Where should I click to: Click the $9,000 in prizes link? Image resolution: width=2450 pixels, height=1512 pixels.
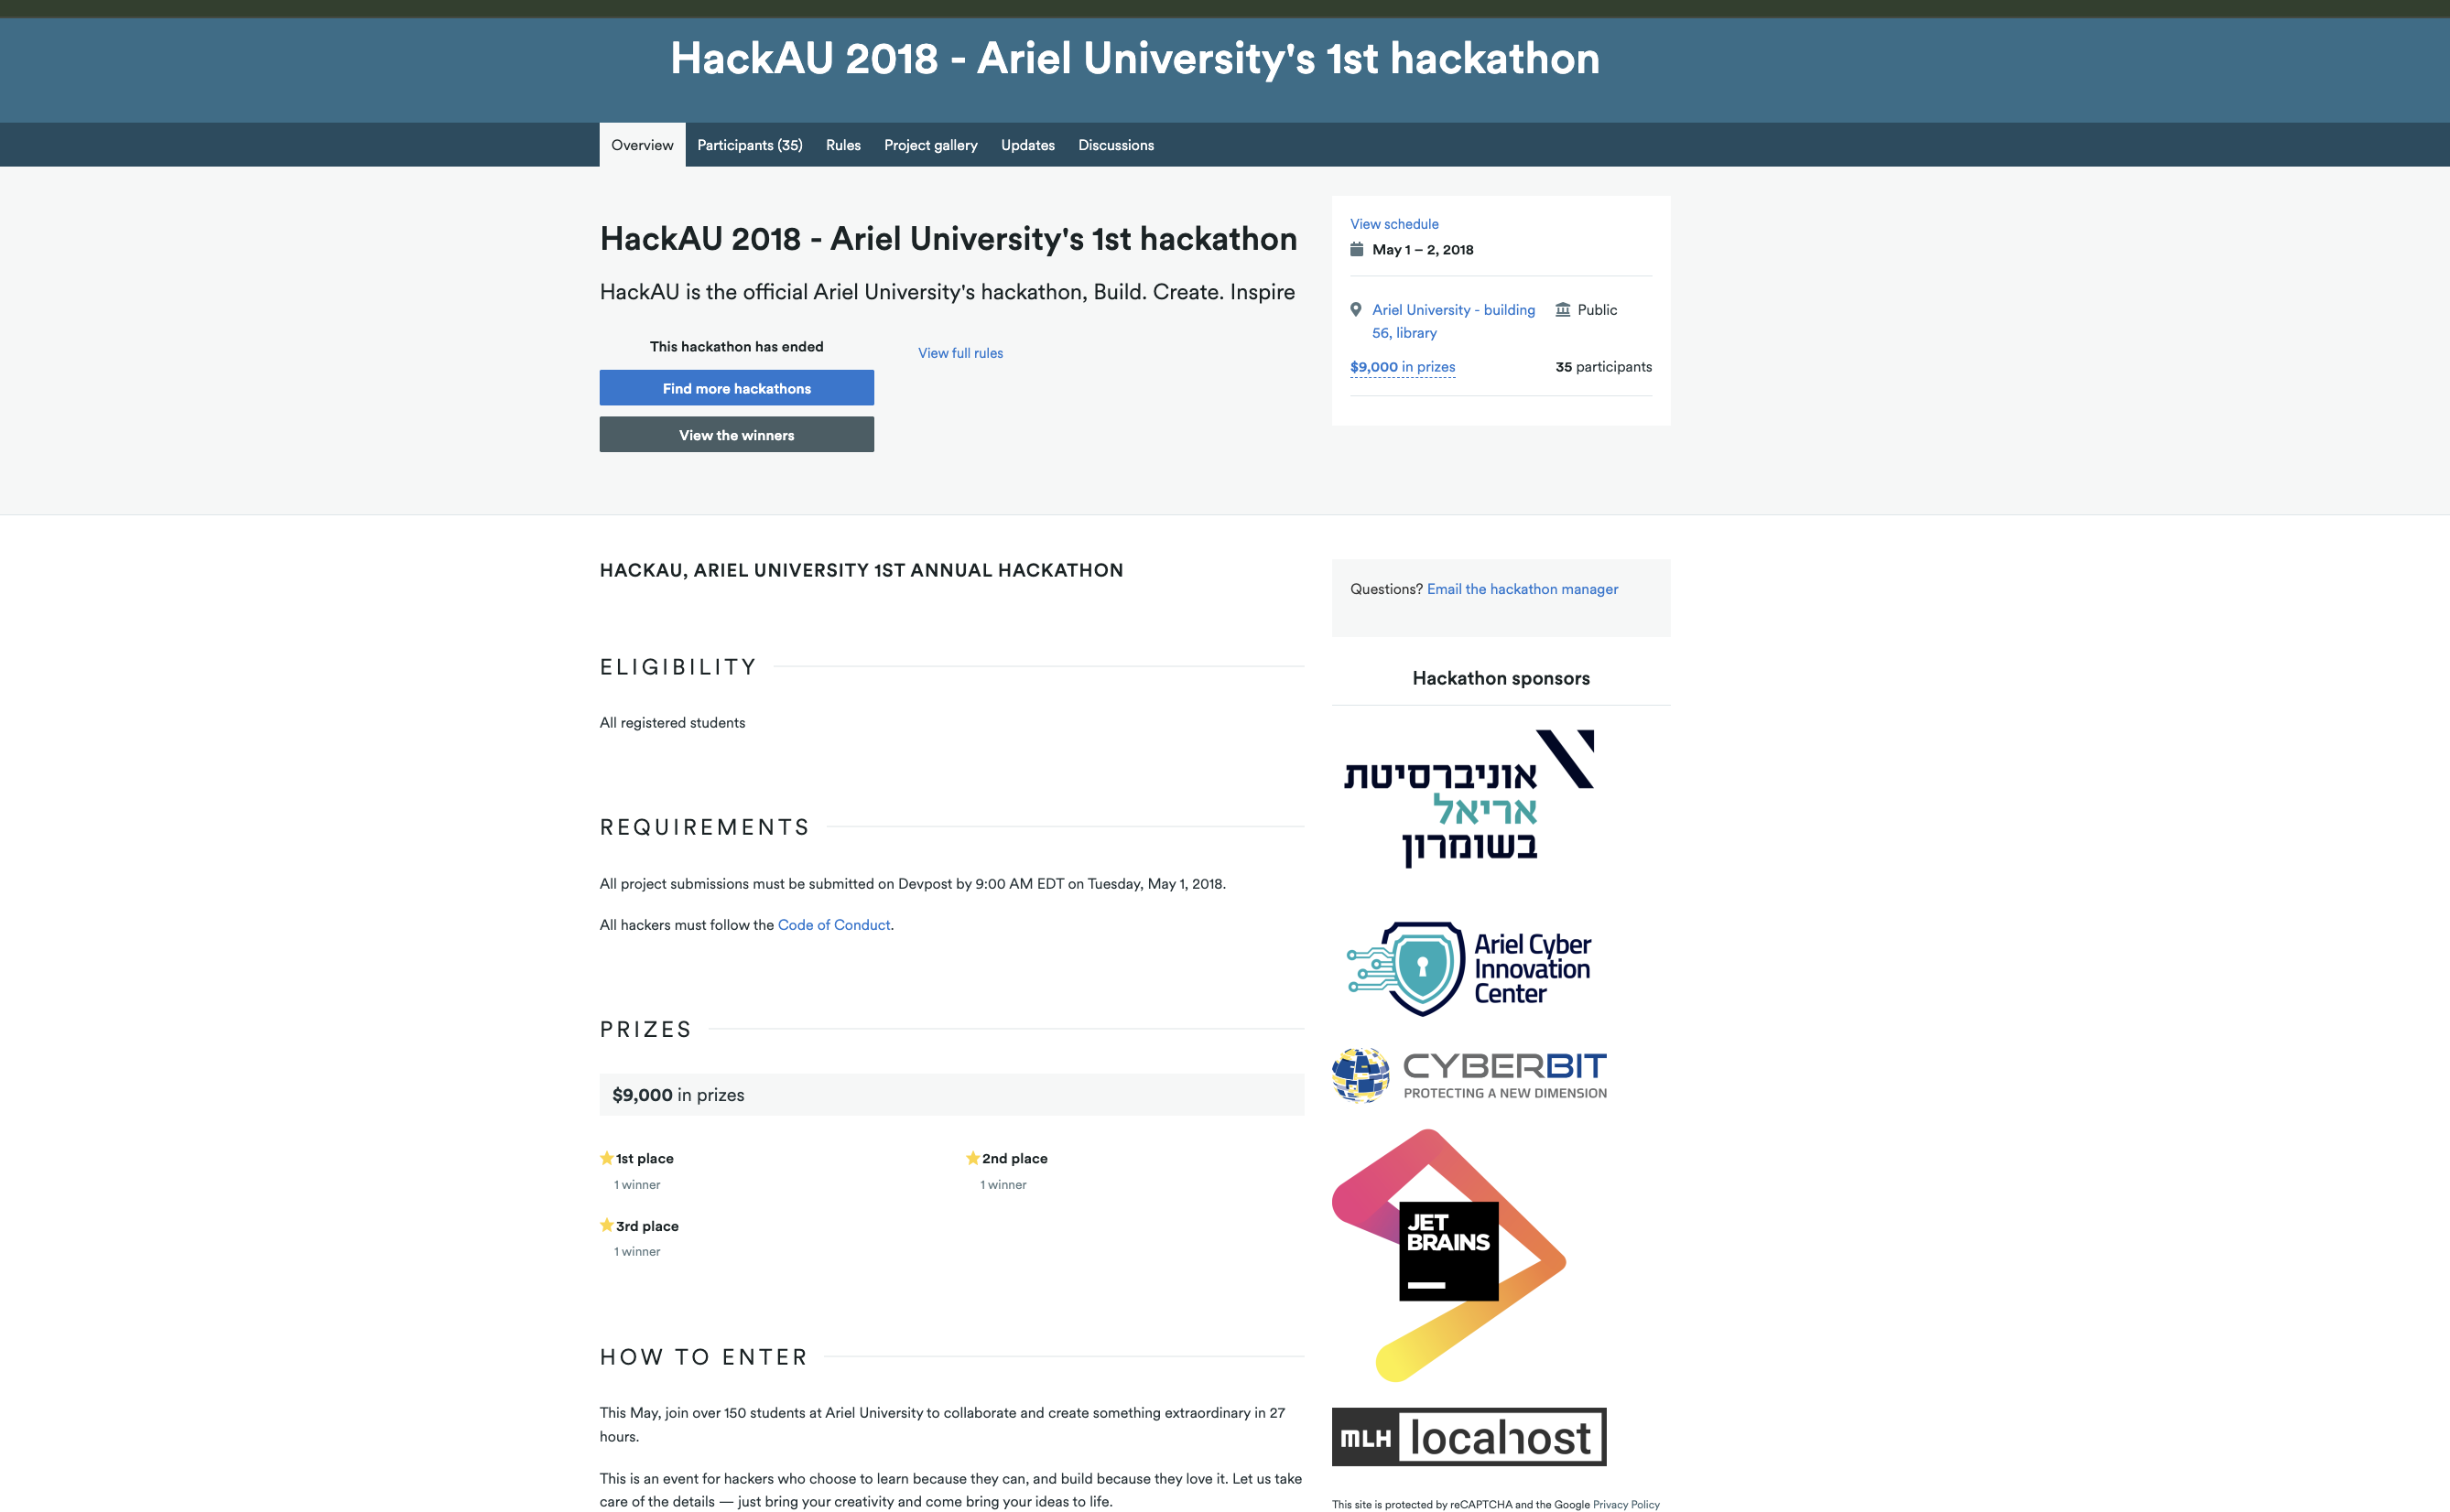click(1401, 367)
